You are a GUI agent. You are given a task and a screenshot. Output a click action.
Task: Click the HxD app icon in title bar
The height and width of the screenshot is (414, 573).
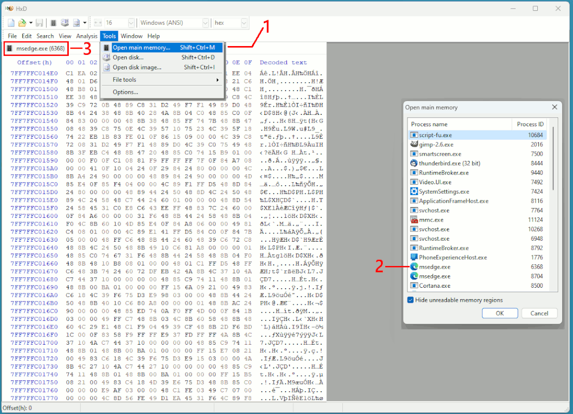pyautogui.click(x=9, y=8)
